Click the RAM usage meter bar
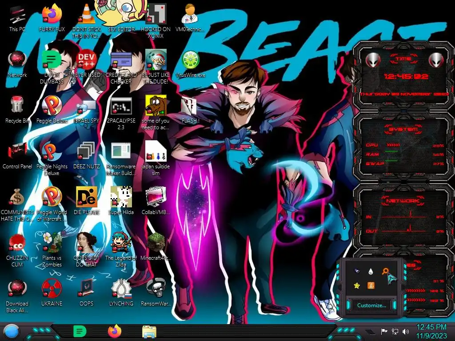The height and width of the screenshot is (341, 455). 391,152
